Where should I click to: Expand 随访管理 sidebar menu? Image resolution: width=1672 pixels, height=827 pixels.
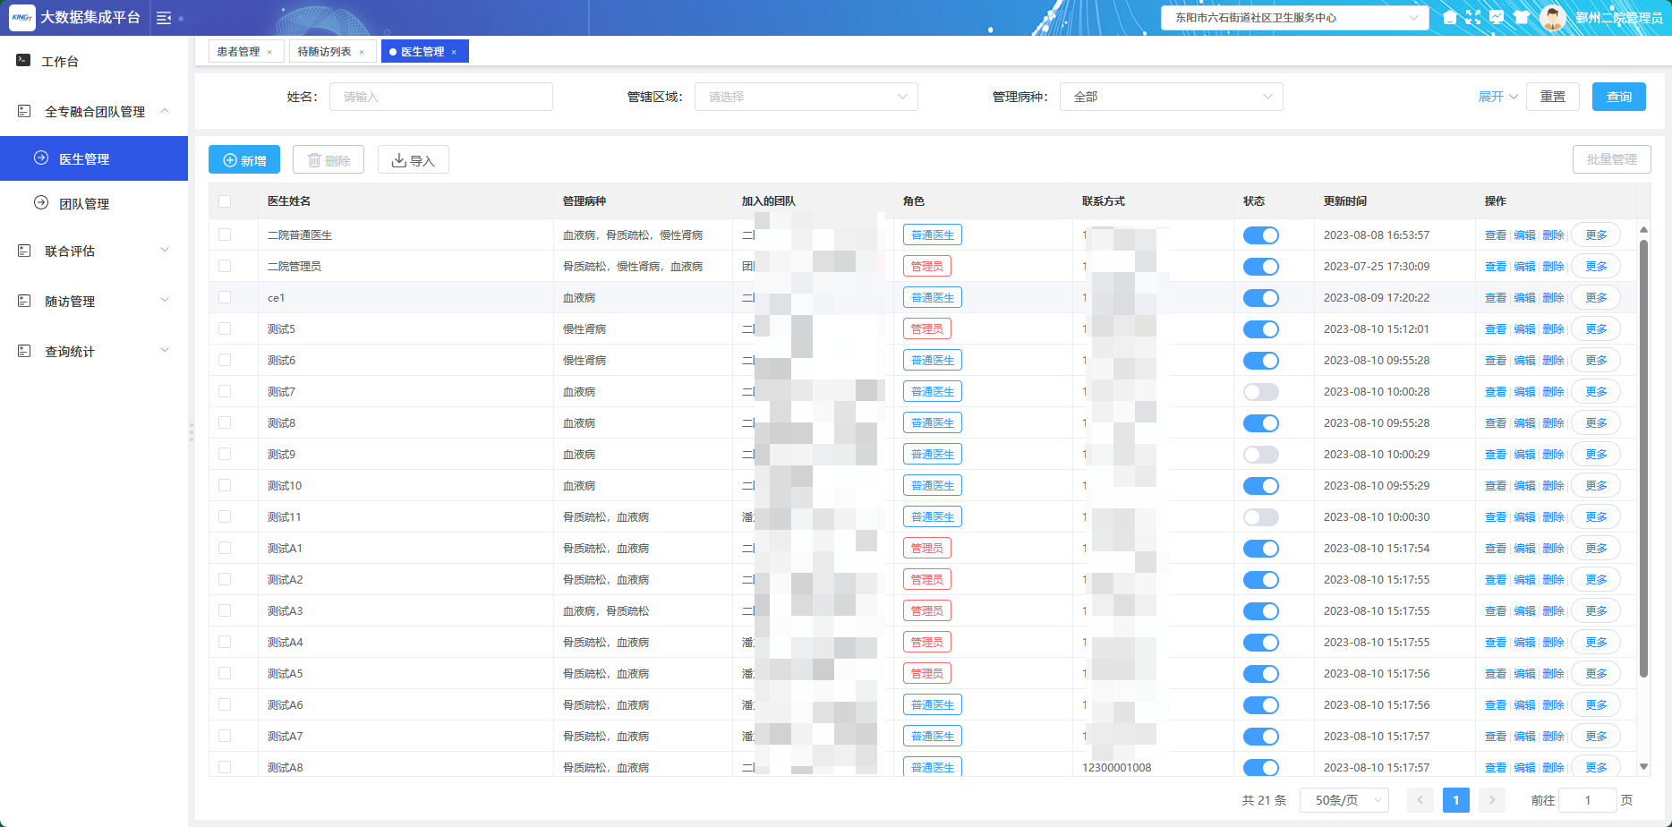click(94, 301)
